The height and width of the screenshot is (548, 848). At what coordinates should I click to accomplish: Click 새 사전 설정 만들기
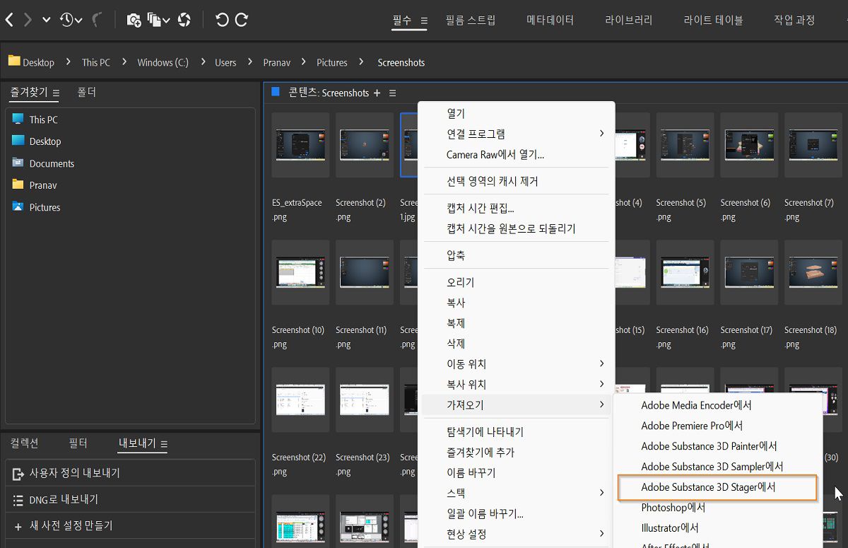[x=130, y=525]
